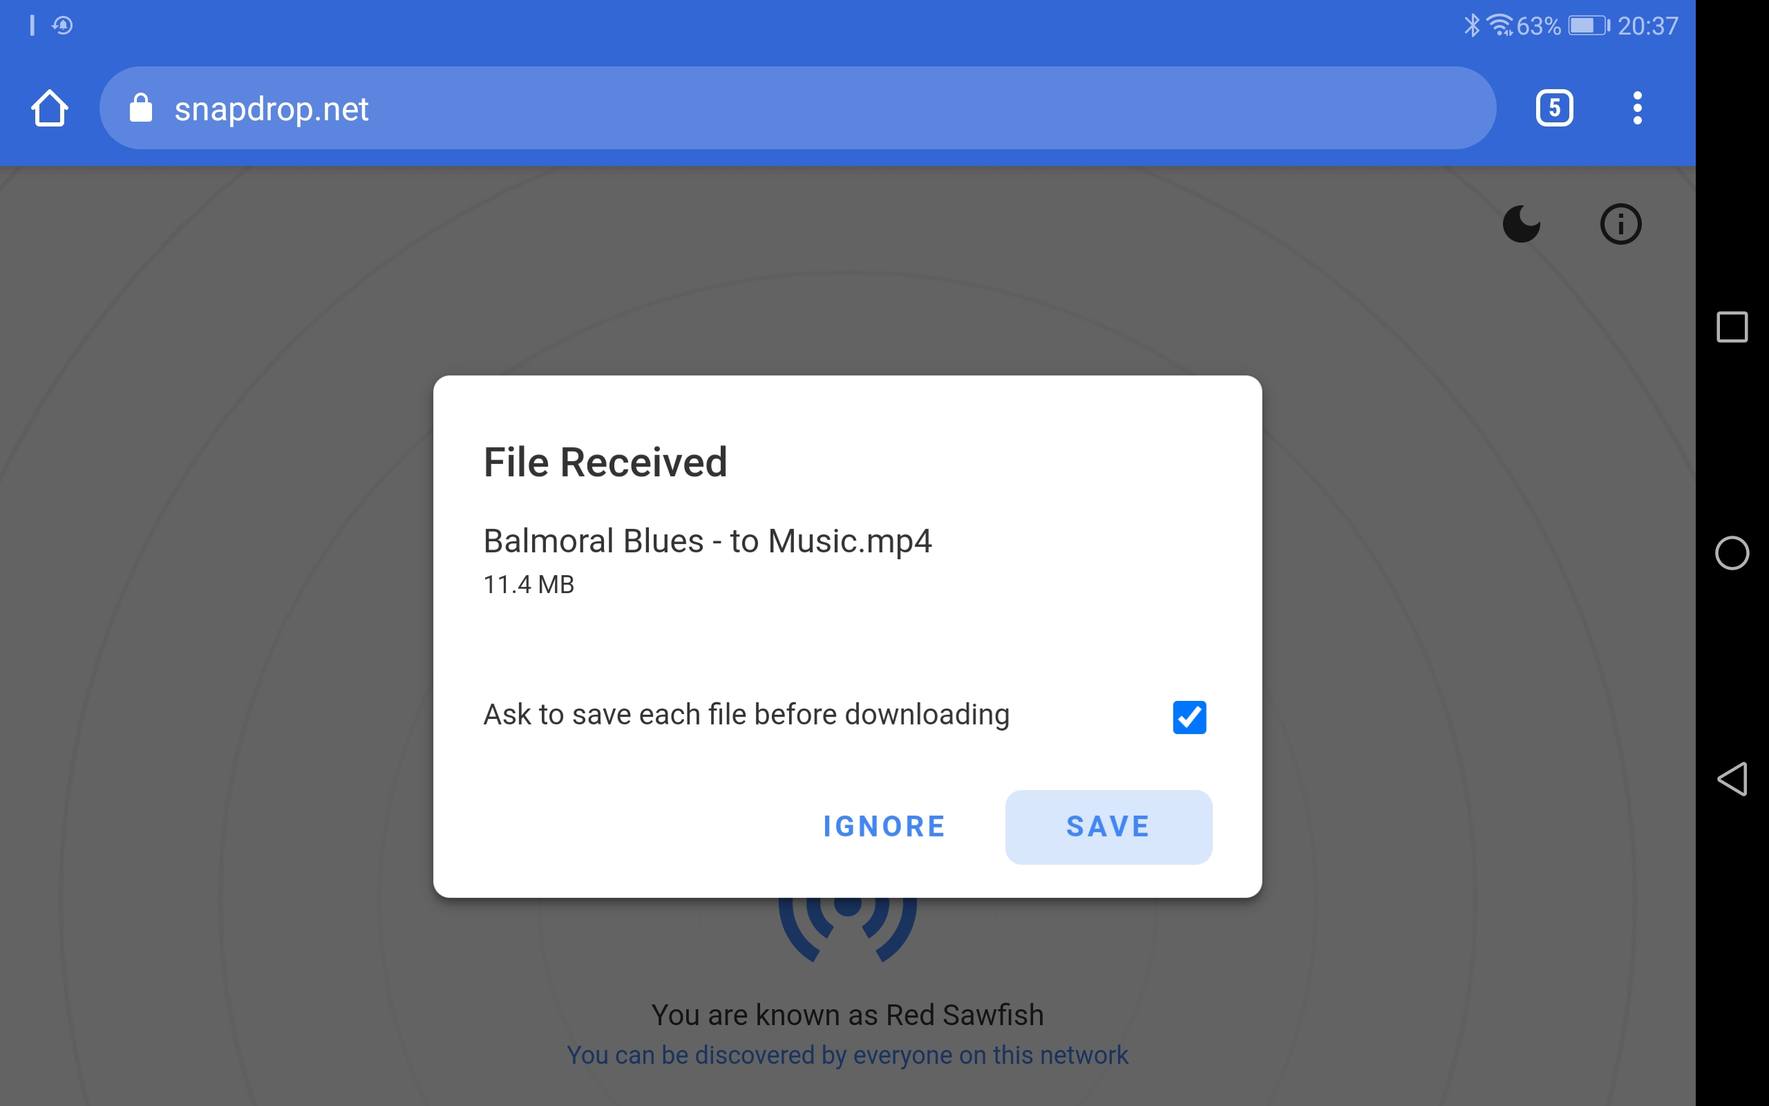Open the tab switcher showing 5 tabs
1769x1106 pixels.
click(x=1554, y=108)
